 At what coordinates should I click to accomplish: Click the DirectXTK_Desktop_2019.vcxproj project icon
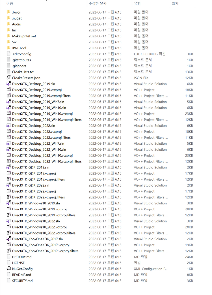(9, 89)
